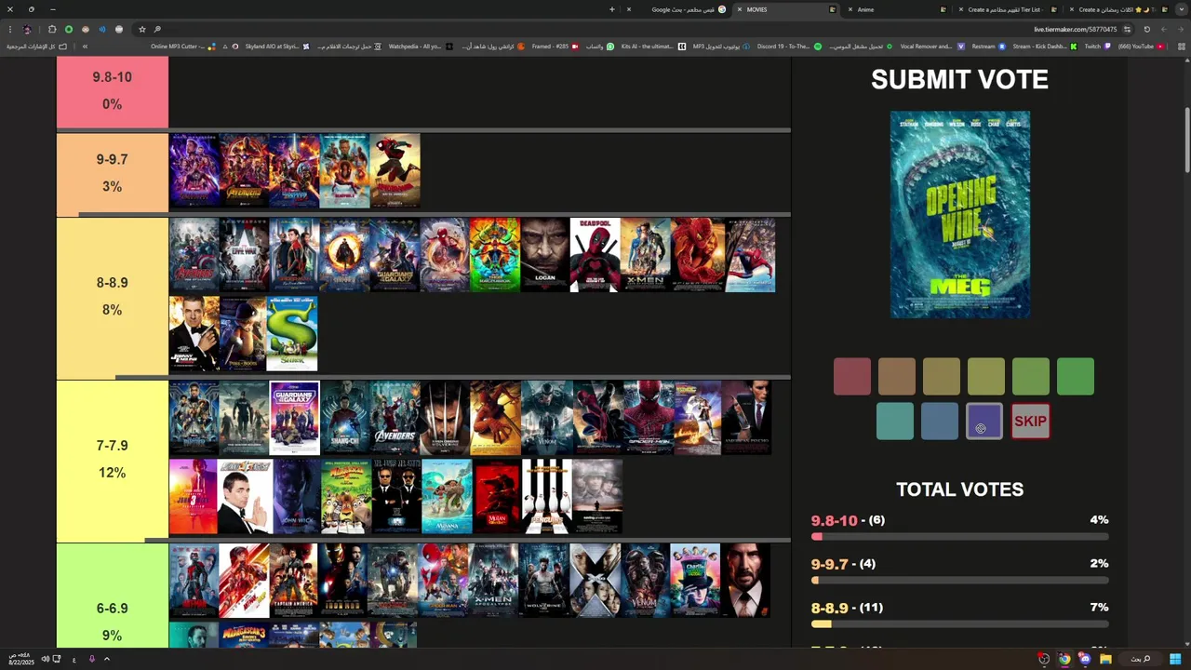
Task: Click The Meg movie poster
Action: (960, 215)
